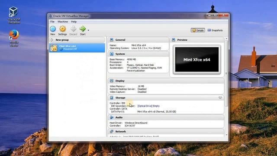Click the Display section icon
Screen dimensions: 277x156
[x=112, y=81]
